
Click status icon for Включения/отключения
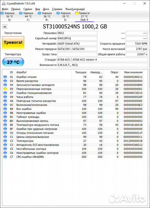[x=5, y=105]
